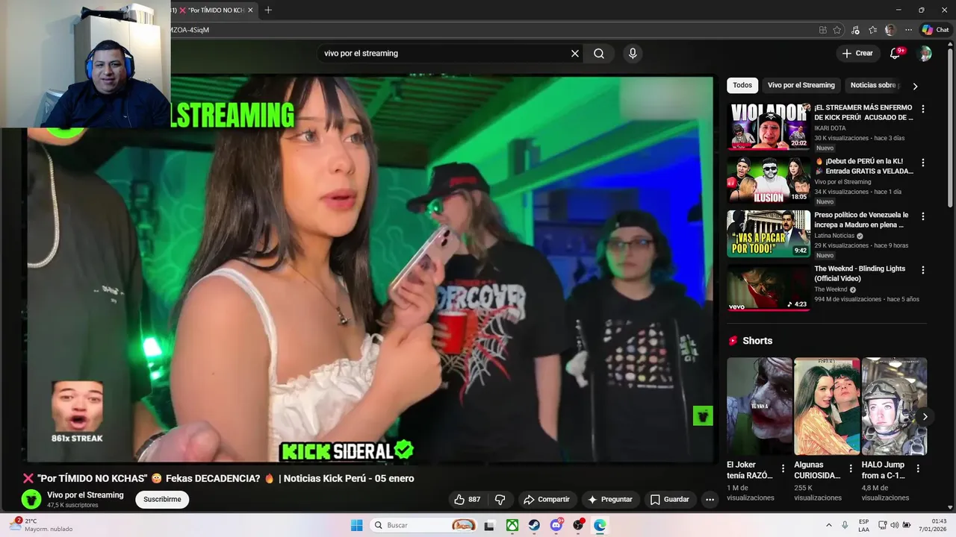956x537 pixels.
Task: Click the Edge address bar
Action: (x=493, y=30)
